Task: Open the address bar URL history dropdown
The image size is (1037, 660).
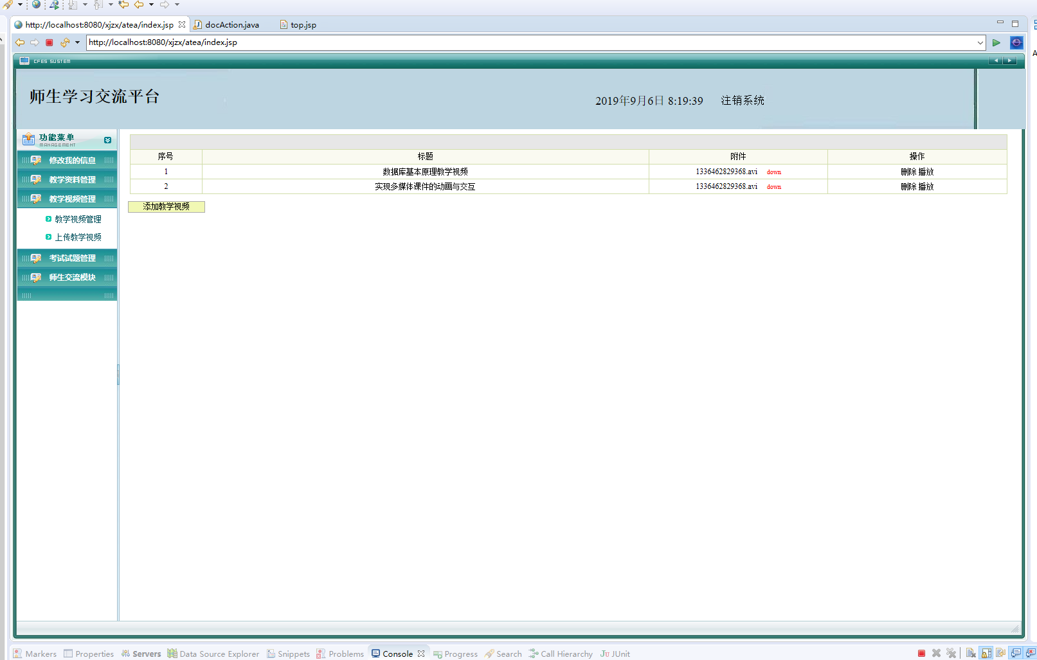Action: pos(980,43)
